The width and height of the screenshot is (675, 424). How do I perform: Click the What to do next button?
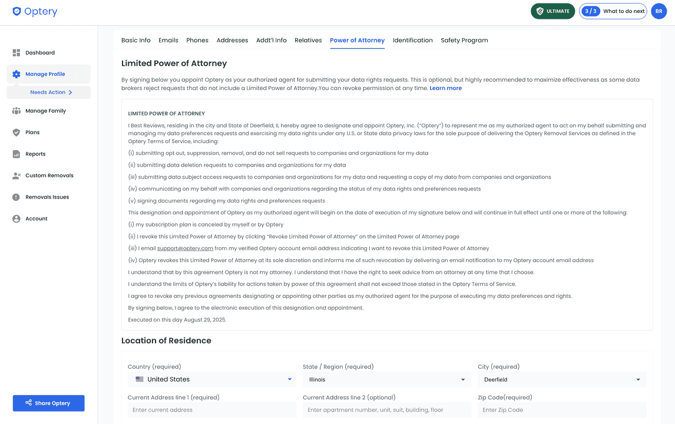click(613, 11)
